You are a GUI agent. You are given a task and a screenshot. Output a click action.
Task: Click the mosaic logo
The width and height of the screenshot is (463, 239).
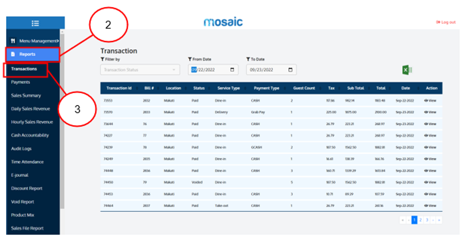pos(223,22)
